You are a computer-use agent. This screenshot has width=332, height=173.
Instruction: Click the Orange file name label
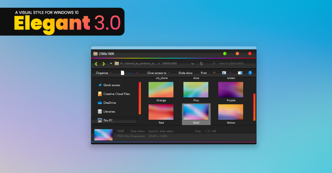point(161,100)
